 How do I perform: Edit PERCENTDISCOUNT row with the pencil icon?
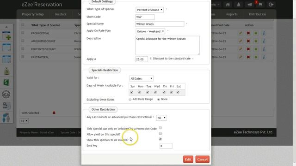point(240,49)
